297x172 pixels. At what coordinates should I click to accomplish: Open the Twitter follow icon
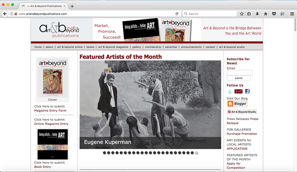[x=230, y=91]
